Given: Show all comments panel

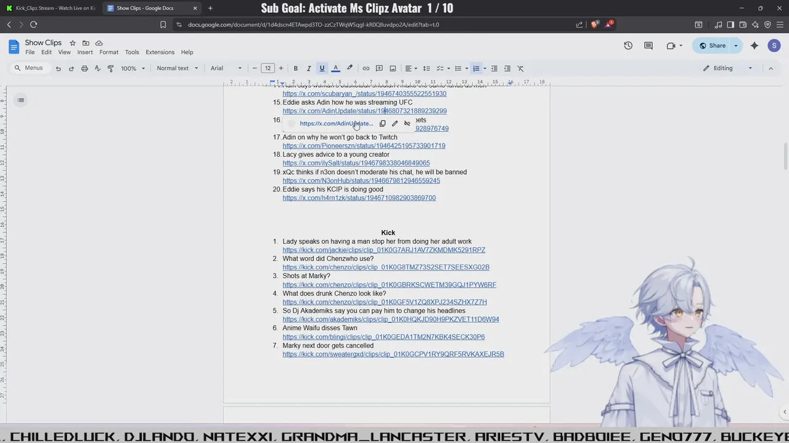Looking at the screenshot, I should click(648, 46).
